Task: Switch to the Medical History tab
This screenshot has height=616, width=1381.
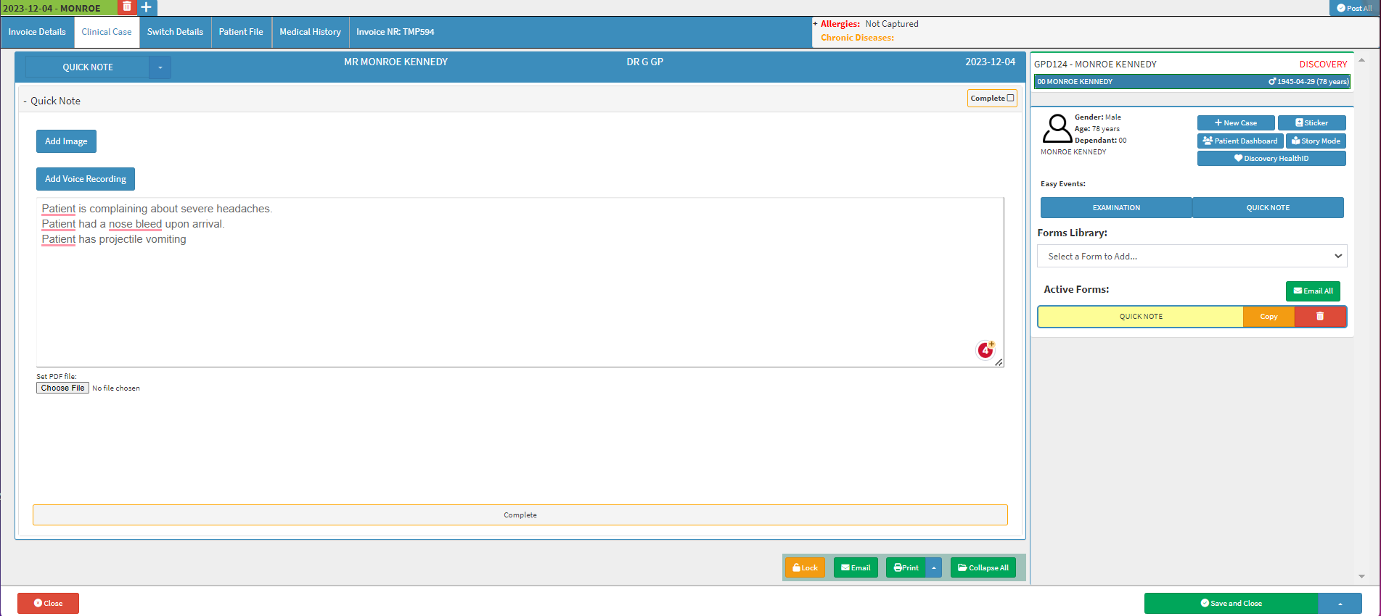Action: coord(310,32)
